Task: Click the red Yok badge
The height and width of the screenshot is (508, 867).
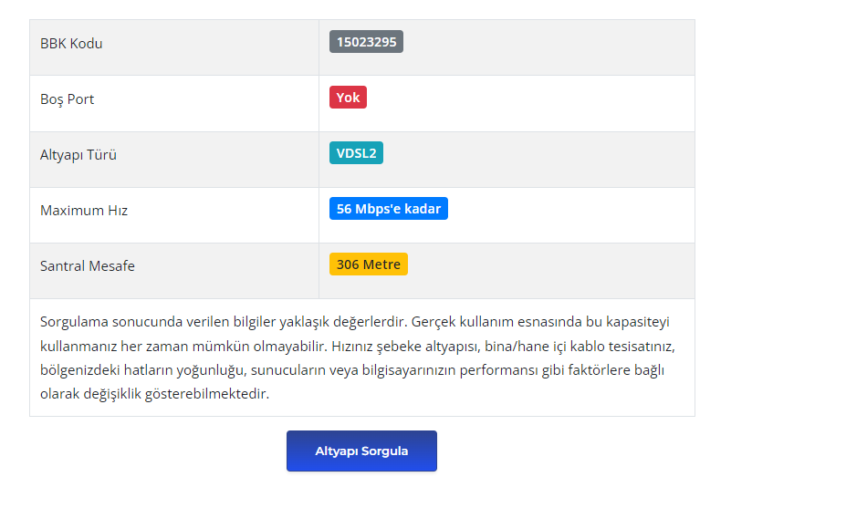Action: click(x=348, y=98)
